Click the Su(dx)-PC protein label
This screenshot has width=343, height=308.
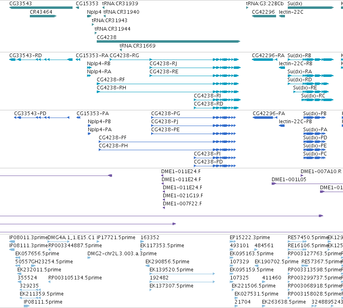point(315,154)
